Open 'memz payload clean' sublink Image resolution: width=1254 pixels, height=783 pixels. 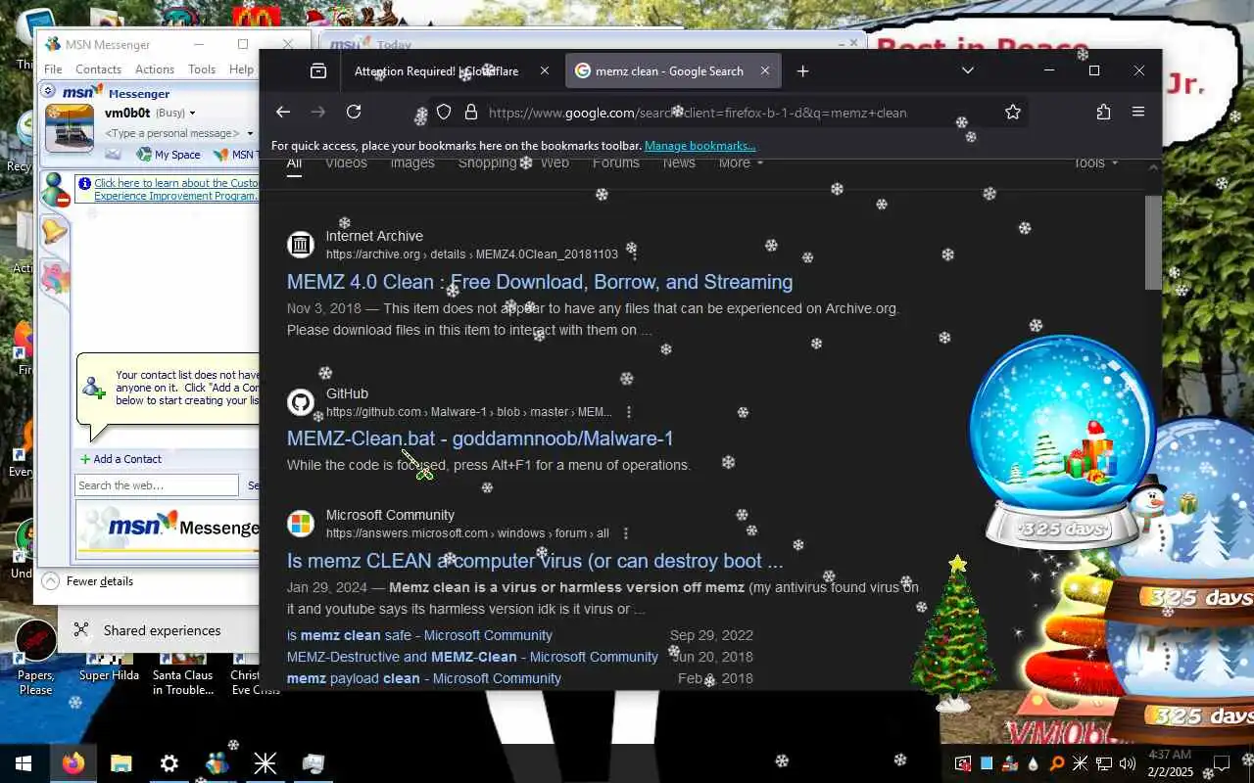(x=424, y=678)
